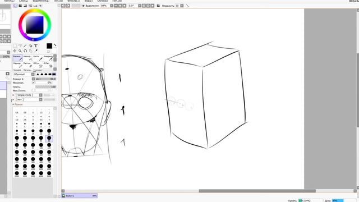The height and width of the screenshot is (202, 359).
Task: Switch to the Холст1 canvas tab
Action: click(x=80, y=196)
